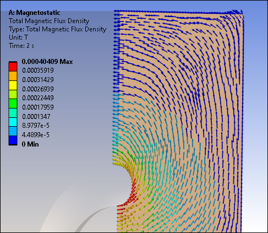Click the red legend color band
The image size is (268, 233).
(x=13, y=67)
